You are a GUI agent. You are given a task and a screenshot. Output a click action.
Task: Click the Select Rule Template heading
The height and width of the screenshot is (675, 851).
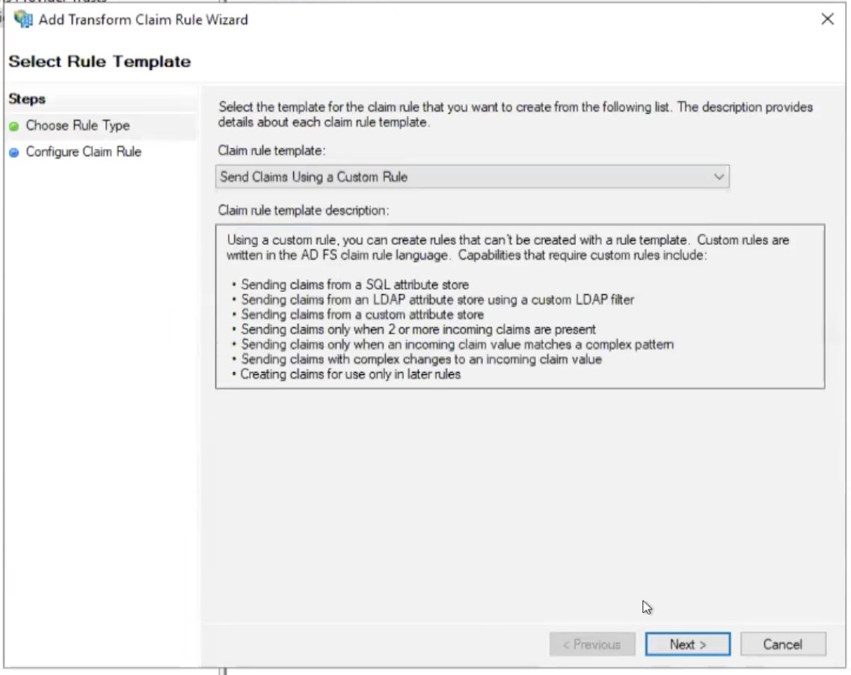100,61
